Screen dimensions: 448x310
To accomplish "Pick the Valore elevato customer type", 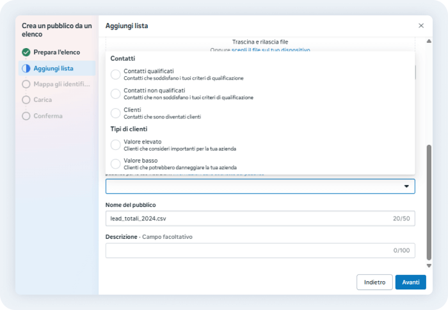I will click(115, 144).
